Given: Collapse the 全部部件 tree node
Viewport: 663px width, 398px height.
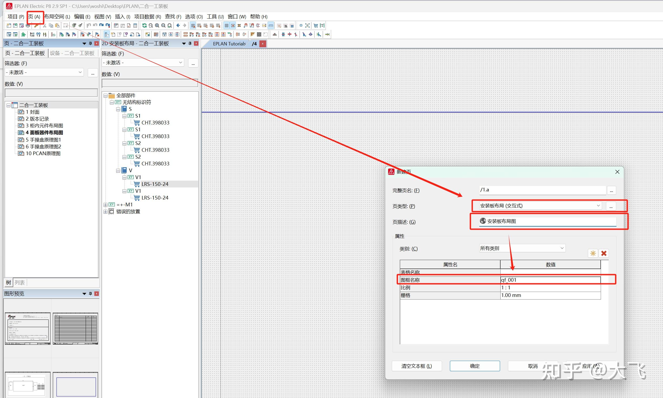Looking at the screenshot, I should 105,96.
